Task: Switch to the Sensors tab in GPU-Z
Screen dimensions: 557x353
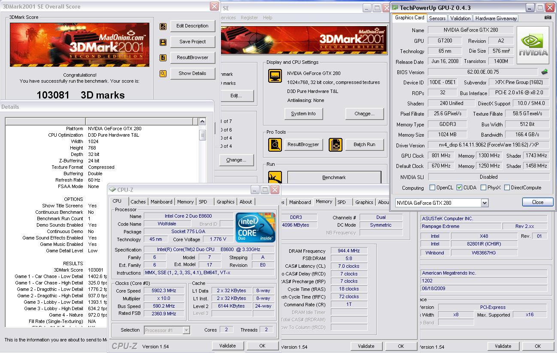Action: (437, 18)
